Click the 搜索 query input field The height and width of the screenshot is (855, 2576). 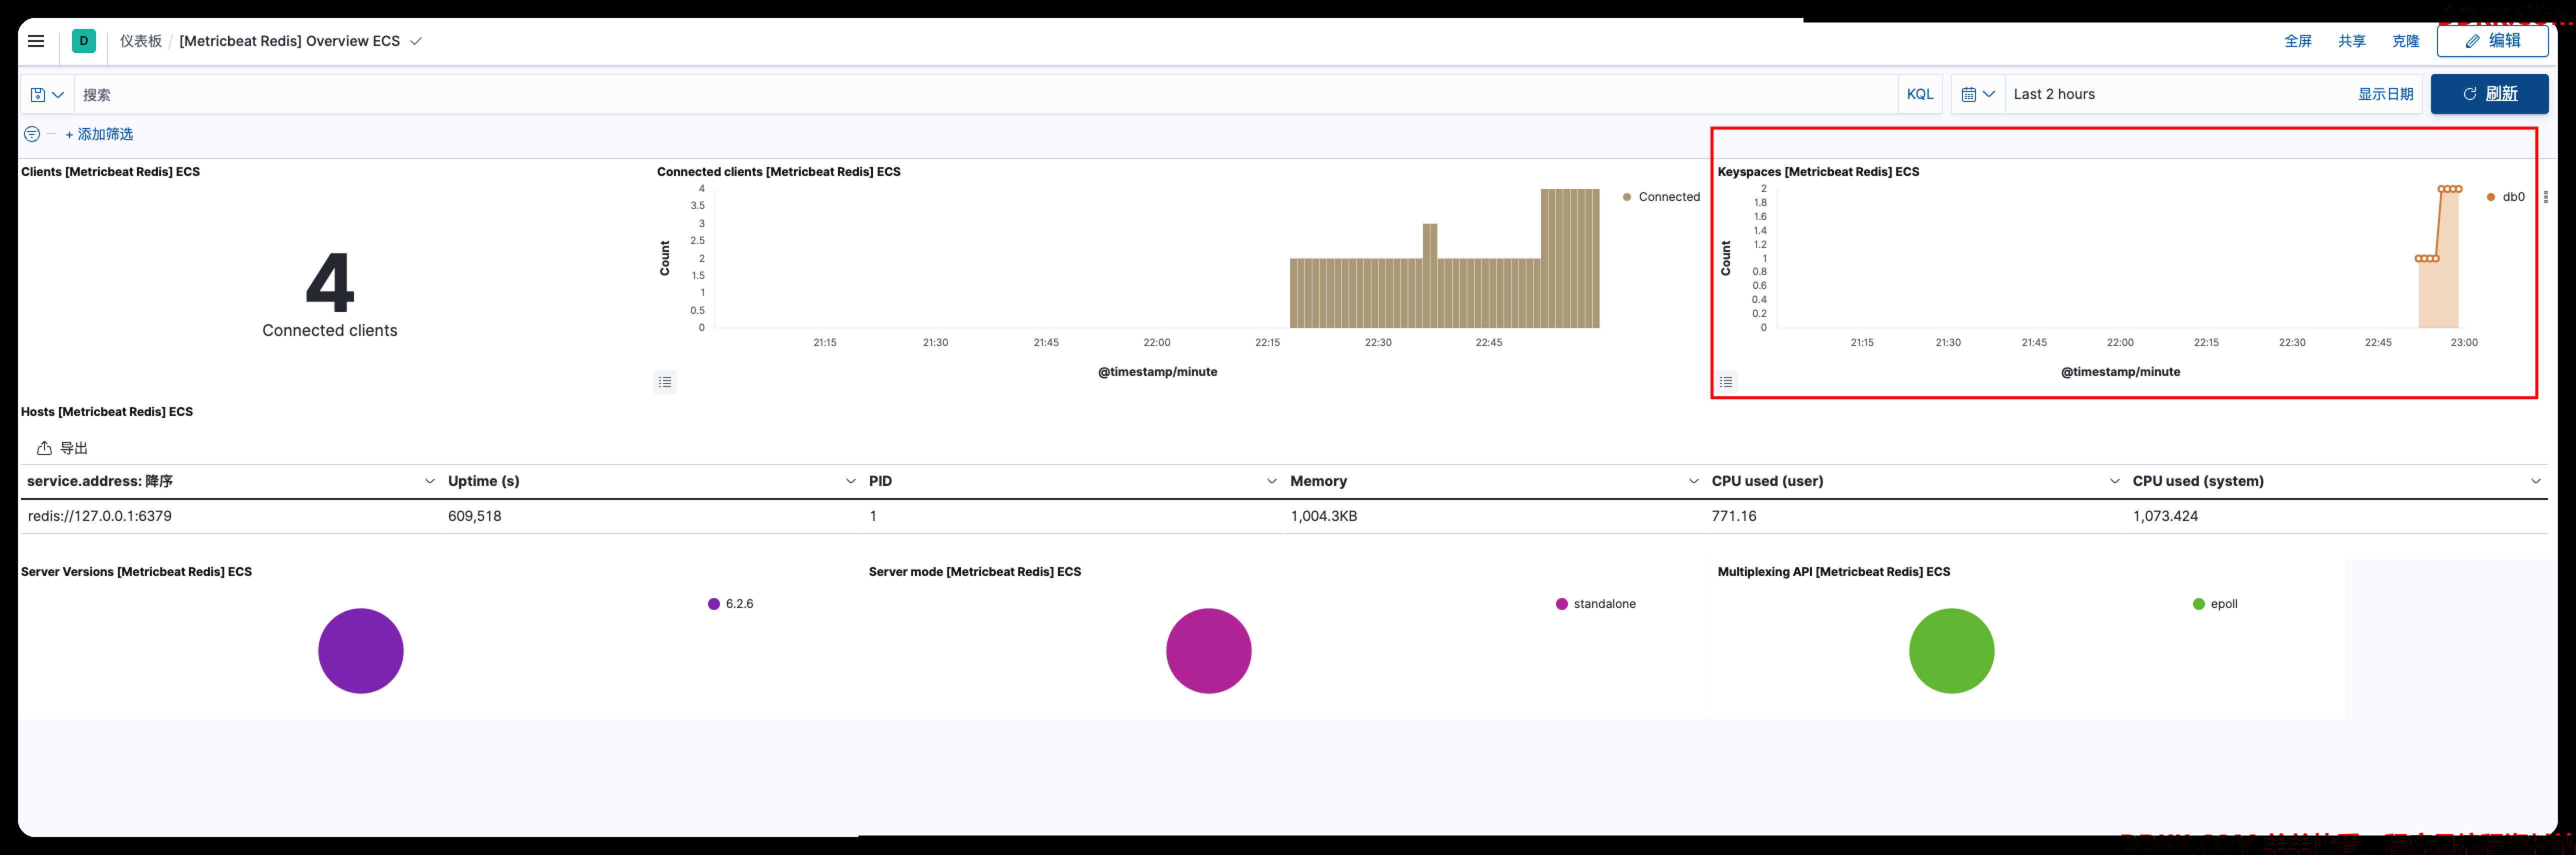coord(984,95)
